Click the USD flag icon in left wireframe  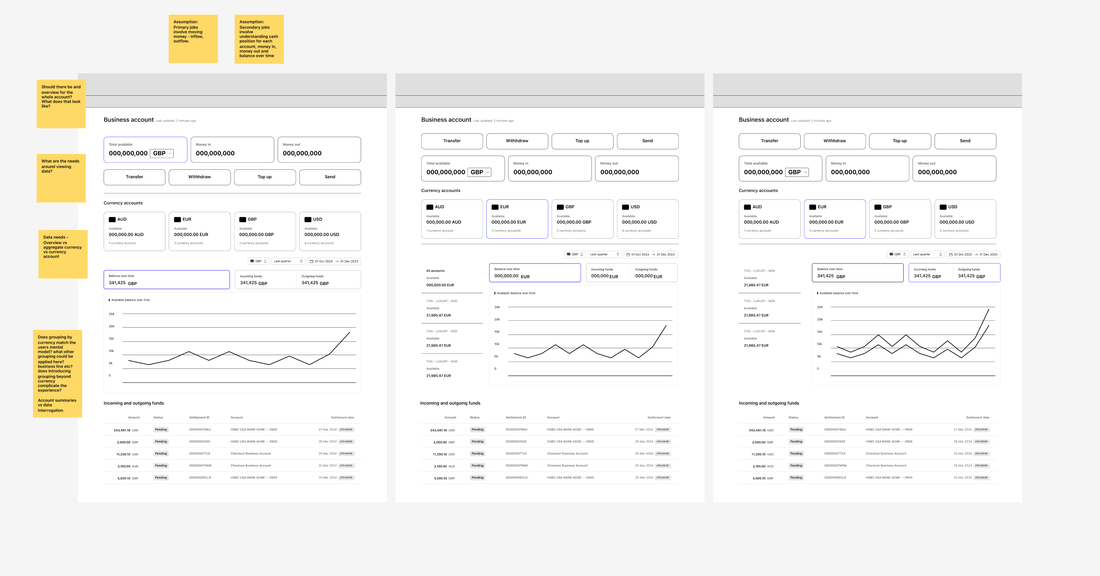pyautogui.click(x=308, y=219)
